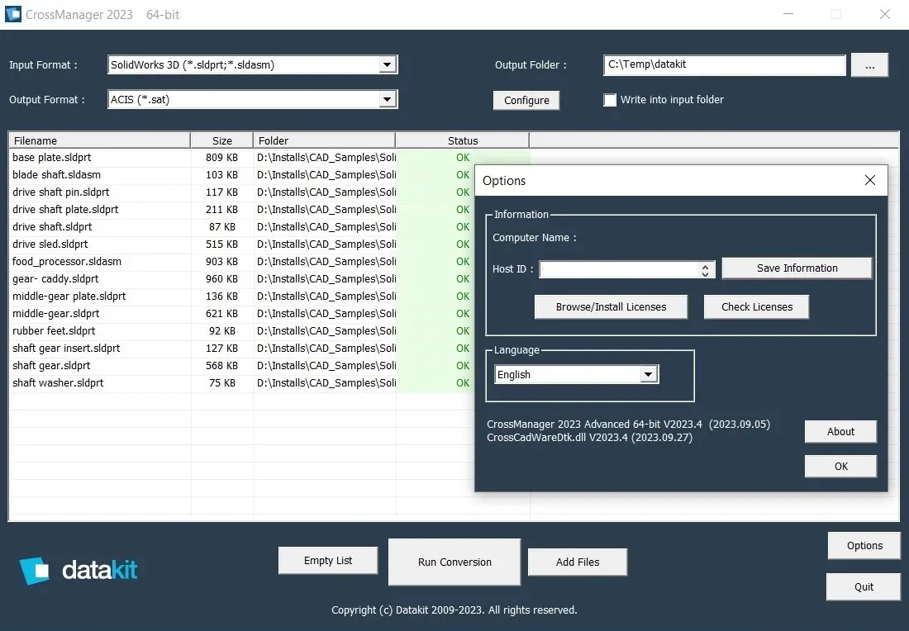
Task: Click the datakit logo
Action: (79, 570)
